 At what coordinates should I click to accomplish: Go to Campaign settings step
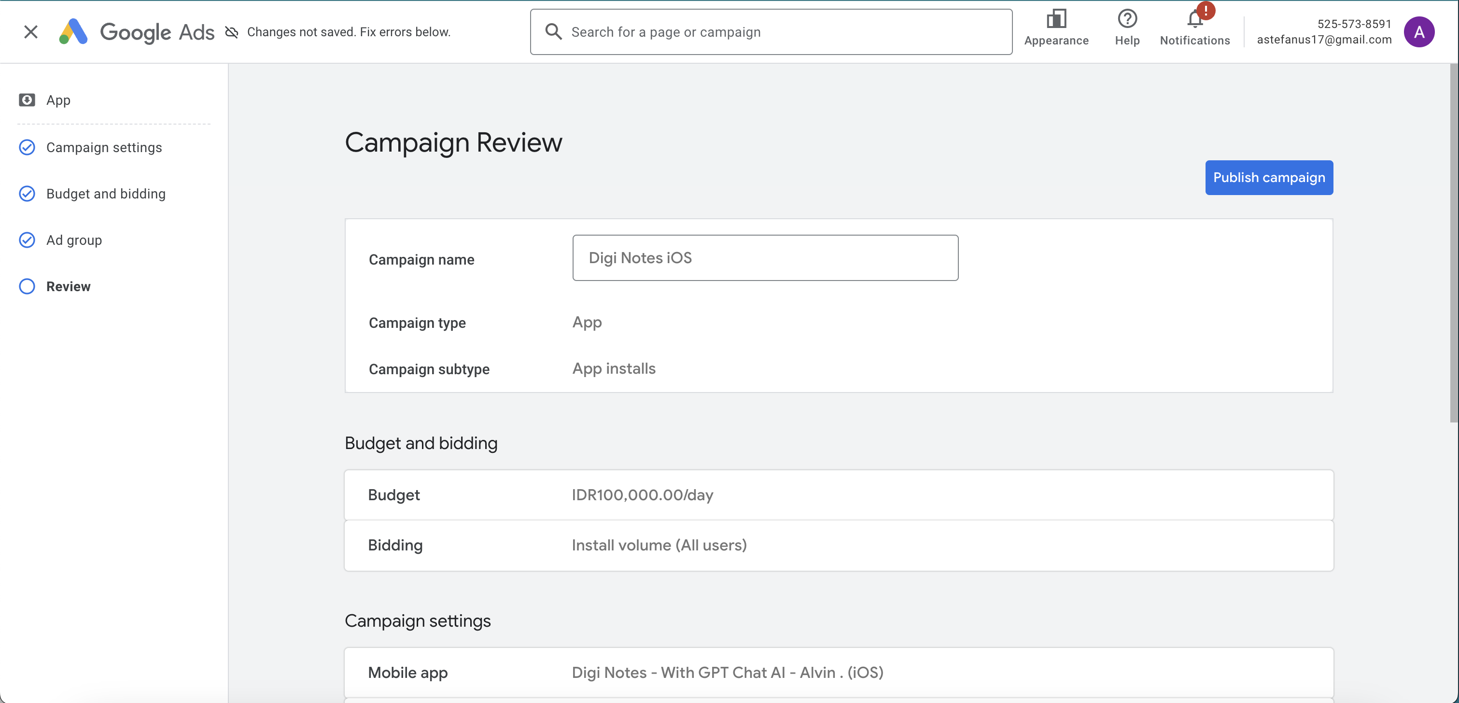[104, 147]
